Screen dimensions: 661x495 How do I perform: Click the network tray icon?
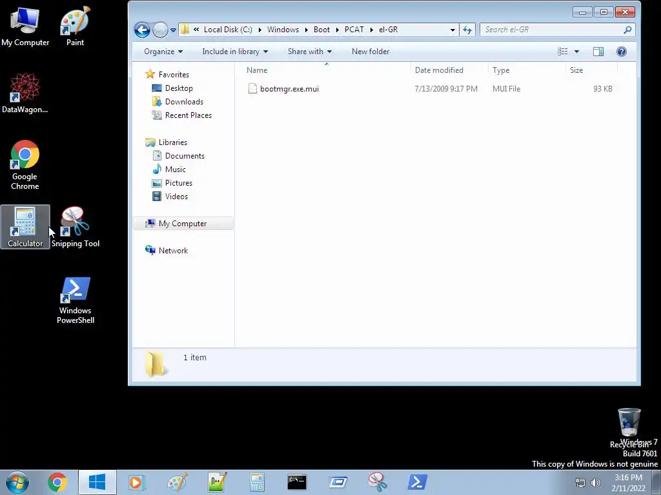pos(580,483)
